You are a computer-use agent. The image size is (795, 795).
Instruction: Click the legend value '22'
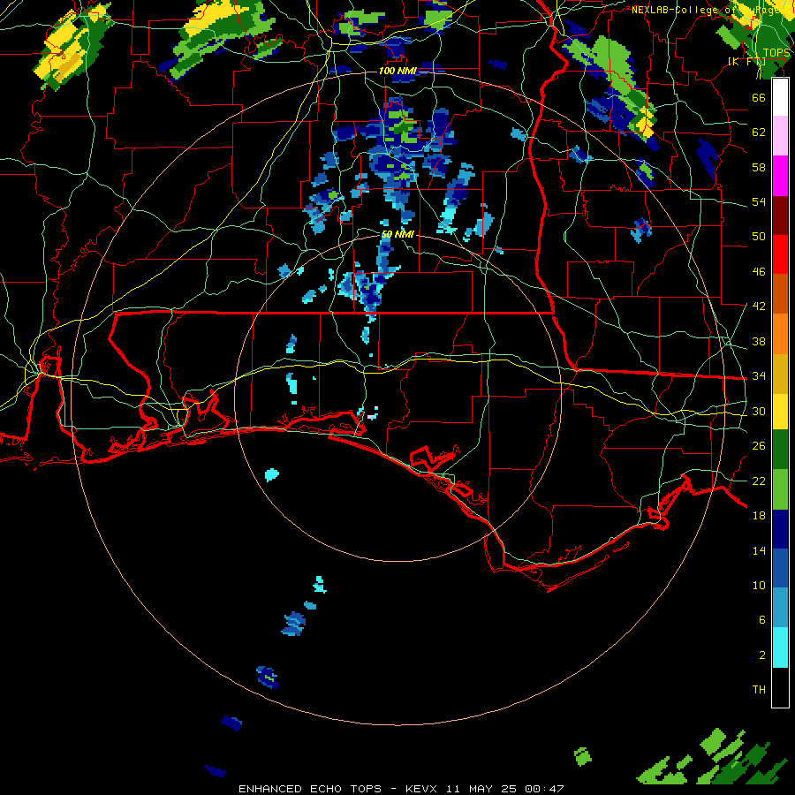click(x=759, y=481)
